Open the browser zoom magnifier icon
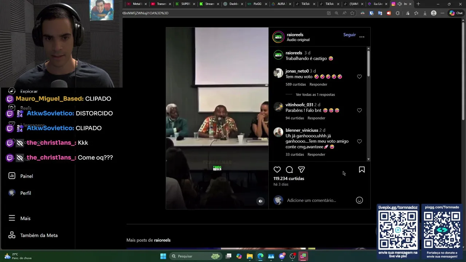466x262 pixels. pyautogui.click(x=336, y=13)
